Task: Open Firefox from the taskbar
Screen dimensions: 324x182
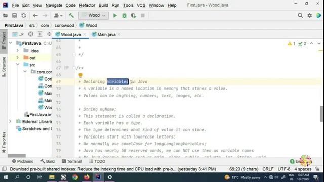Action: [x=87, y=177]
